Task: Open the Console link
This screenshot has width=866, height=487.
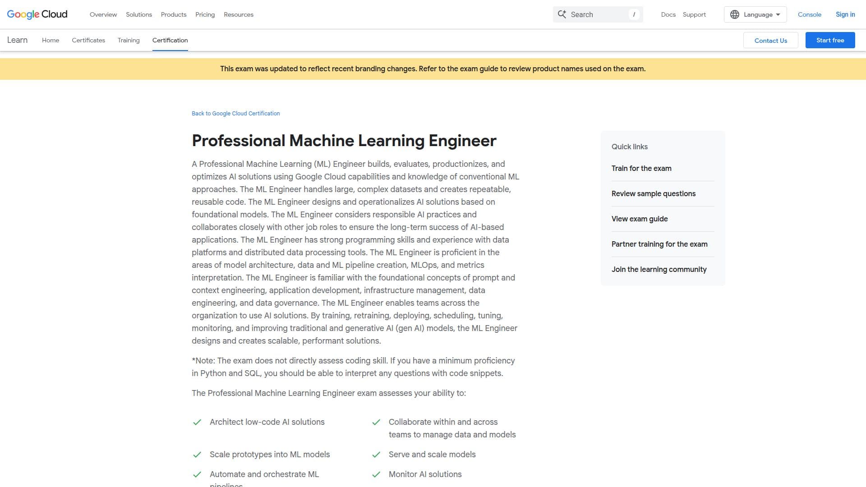Action: [x=809, y=14]
